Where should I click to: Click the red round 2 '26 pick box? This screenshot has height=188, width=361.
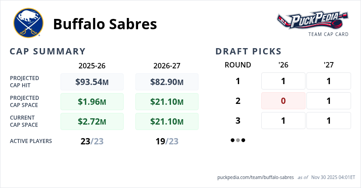[283, 101]
